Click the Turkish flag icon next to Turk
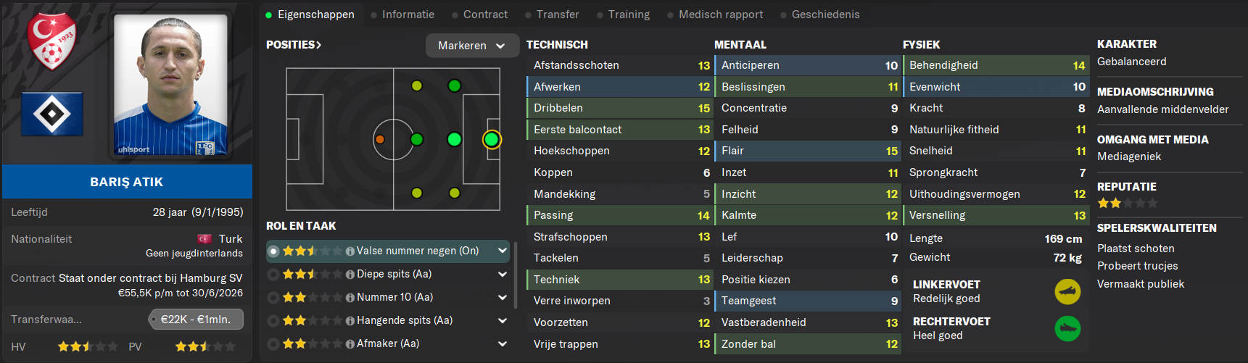The width and height of the screenshot is (1248, 363). point(204,239)
